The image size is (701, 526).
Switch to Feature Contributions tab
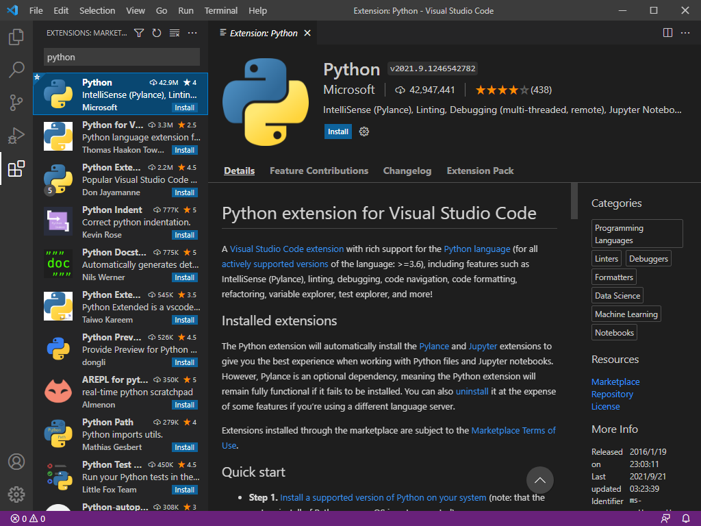pyautogui.click(x=319, y=171)
